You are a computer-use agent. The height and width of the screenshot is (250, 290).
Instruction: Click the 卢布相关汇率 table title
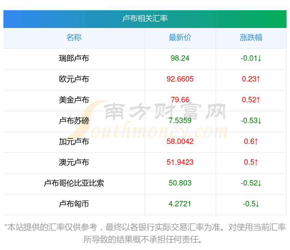[x=145, y=18]
